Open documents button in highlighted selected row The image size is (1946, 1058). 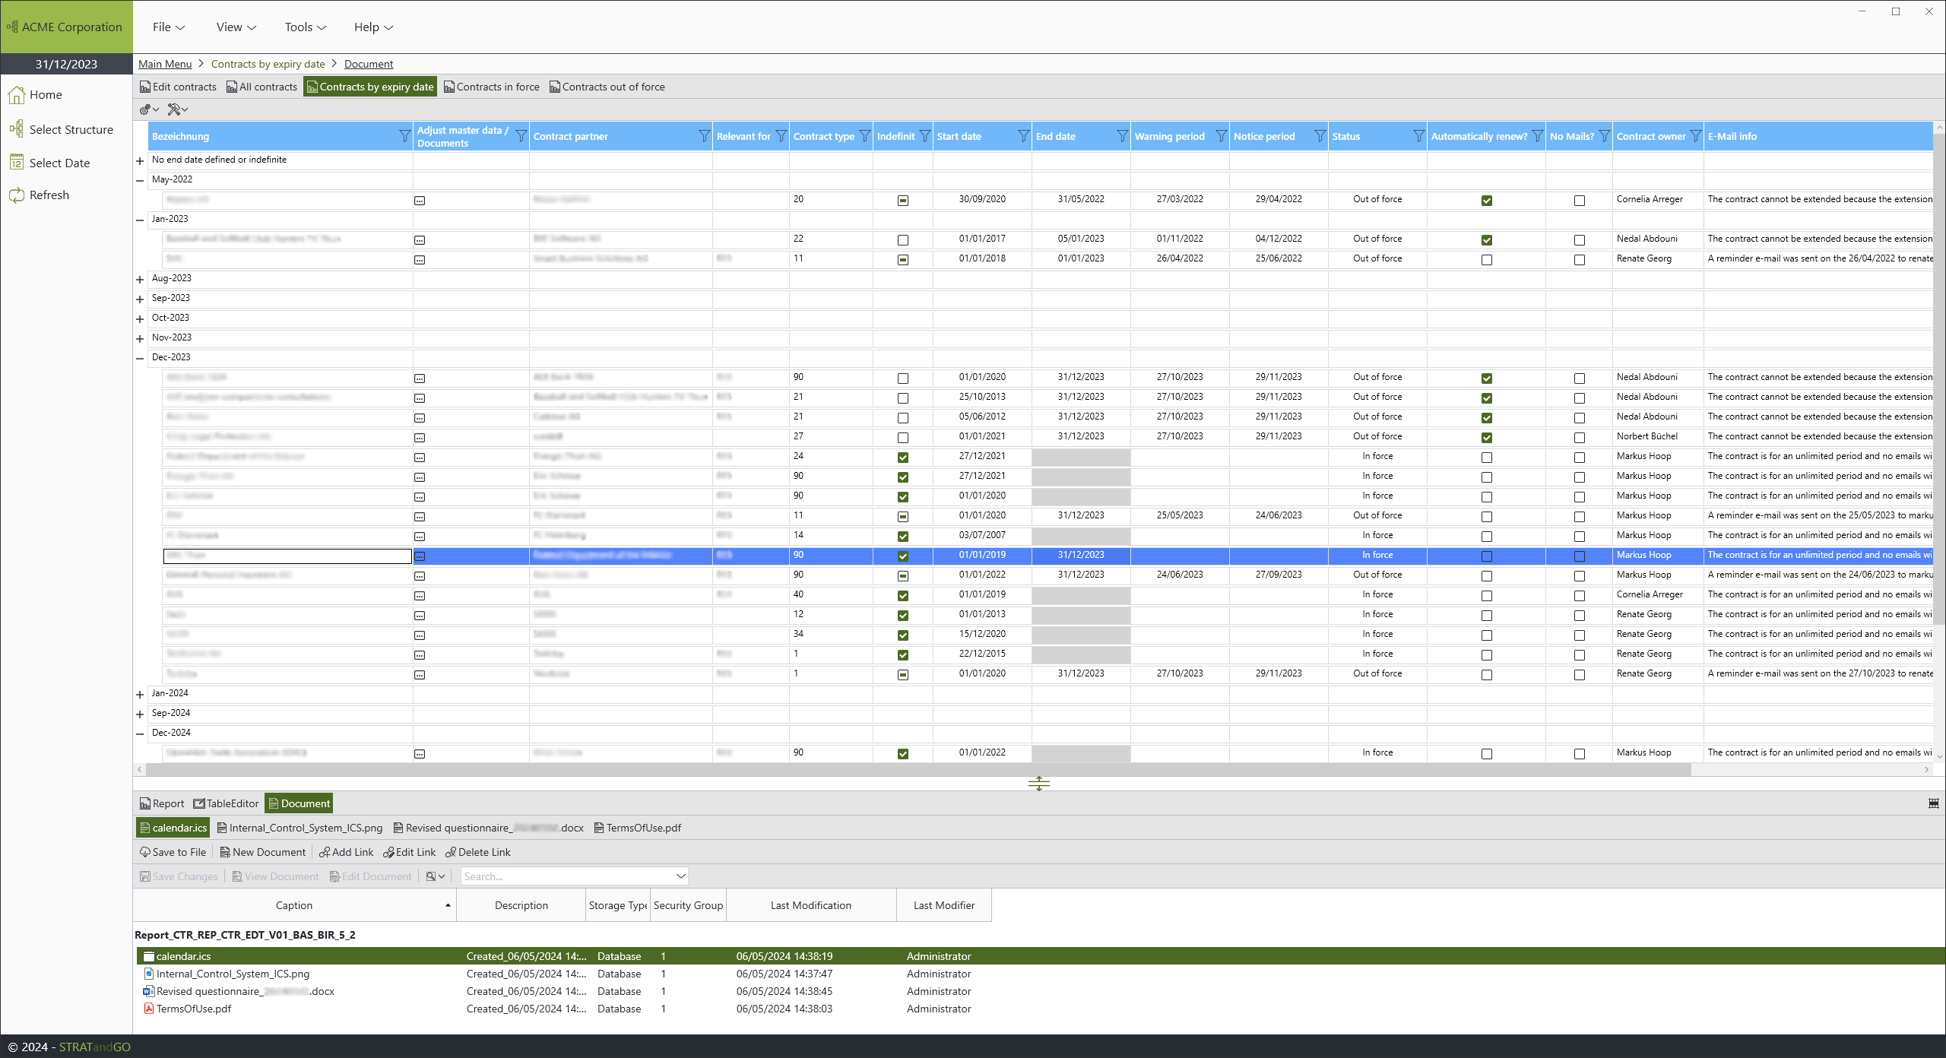click(420, 556)
